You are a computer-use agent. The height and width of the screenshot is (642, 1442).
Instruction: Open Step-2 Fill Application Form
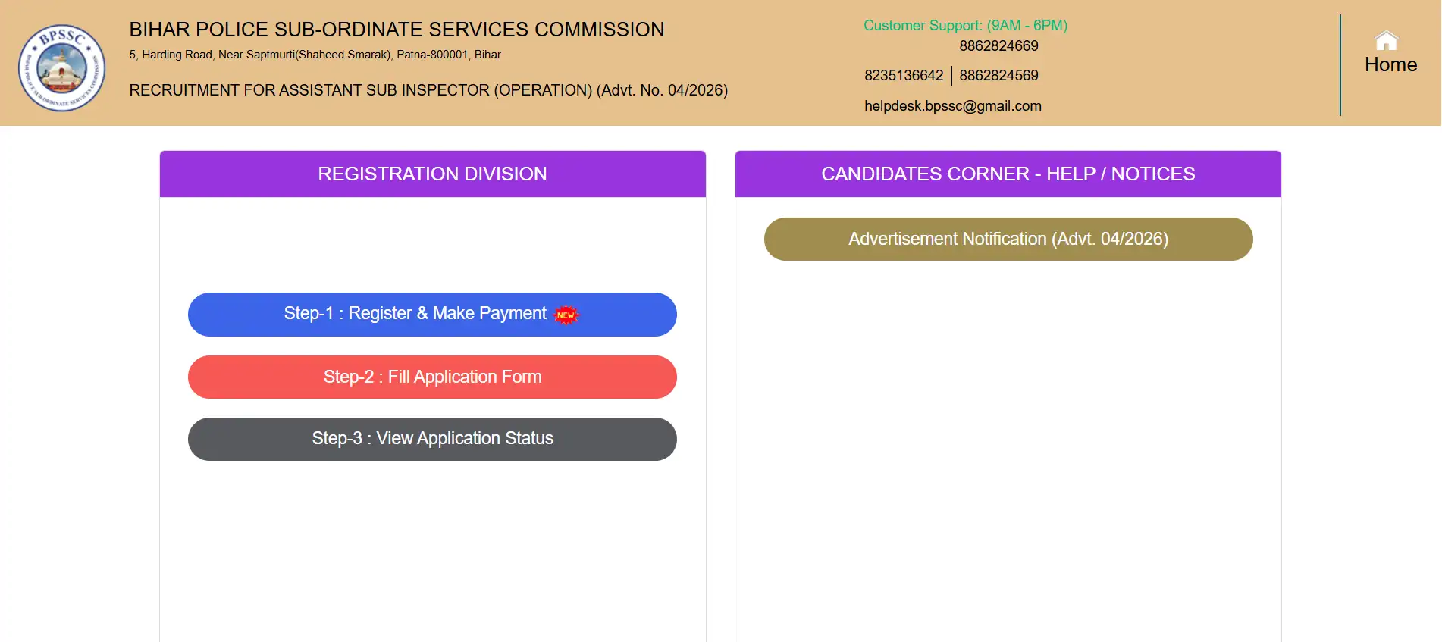pyautogui.click(x=432, y=377)
